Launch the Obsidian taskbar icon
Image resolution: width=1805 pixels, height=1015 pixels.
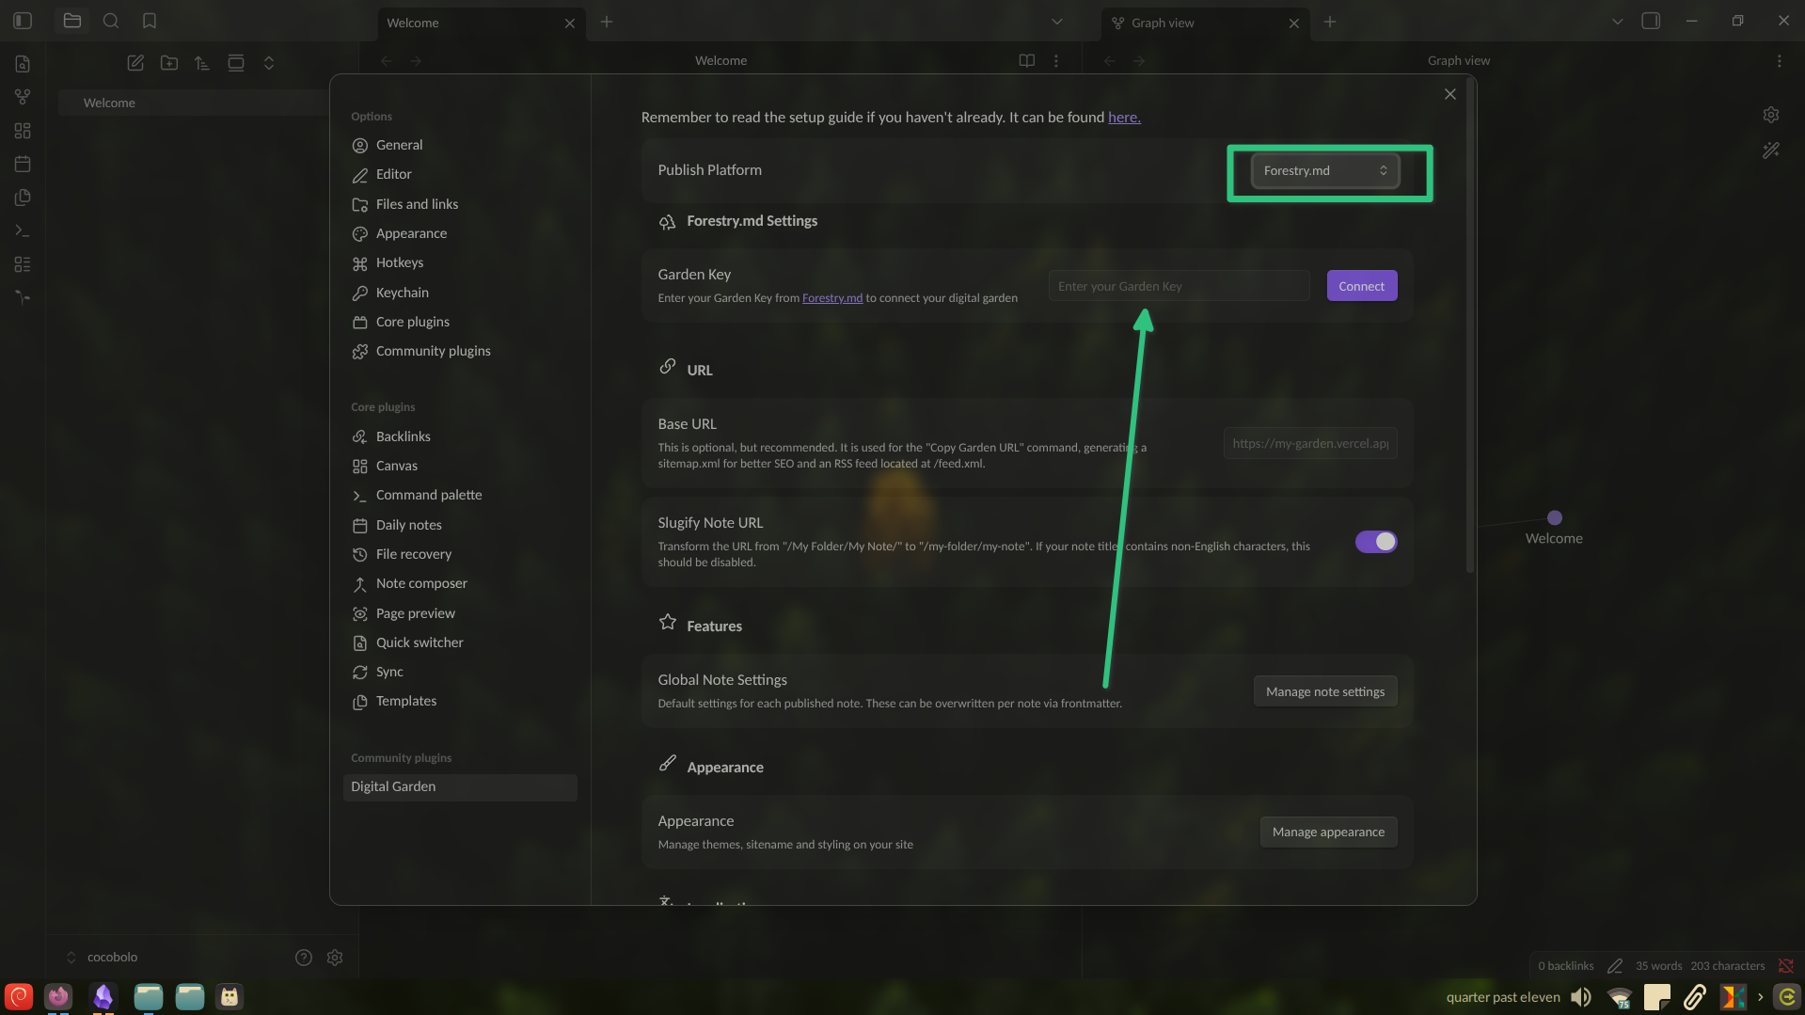[x=103, y=996]
